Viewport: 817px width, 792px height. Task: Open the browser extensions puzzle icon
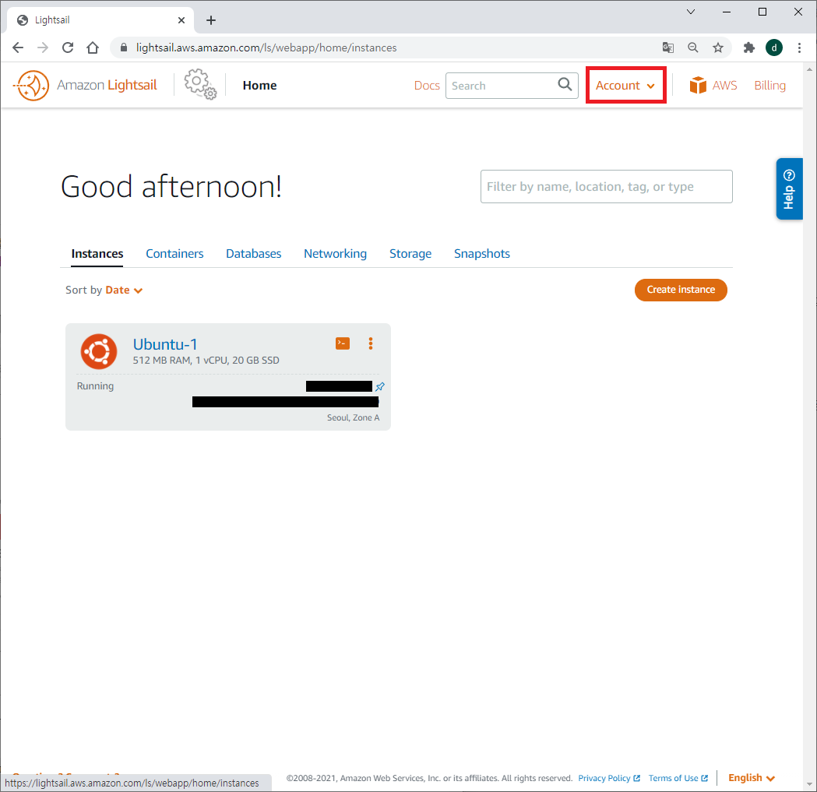coord(748,48)
